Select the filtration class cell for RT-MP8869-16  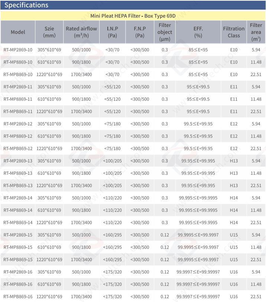[x=234, y=284]
